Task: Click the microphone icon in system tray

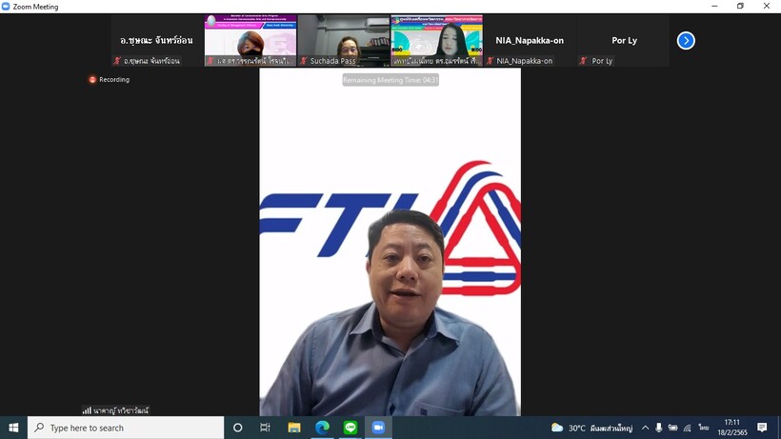Action: [658, 428]
